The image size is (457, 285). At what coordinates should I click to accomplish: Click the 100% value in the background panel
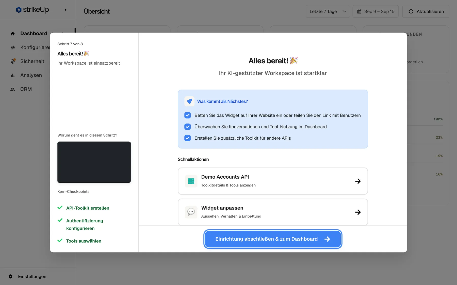pos(438,119)
